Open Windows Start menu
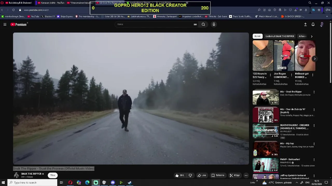332x186 pixels. (x=3, y=183)
